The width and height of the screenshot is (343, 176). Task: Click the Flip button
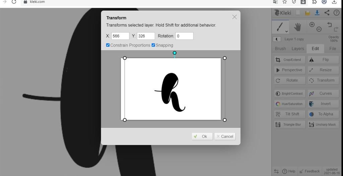(323, 60)
